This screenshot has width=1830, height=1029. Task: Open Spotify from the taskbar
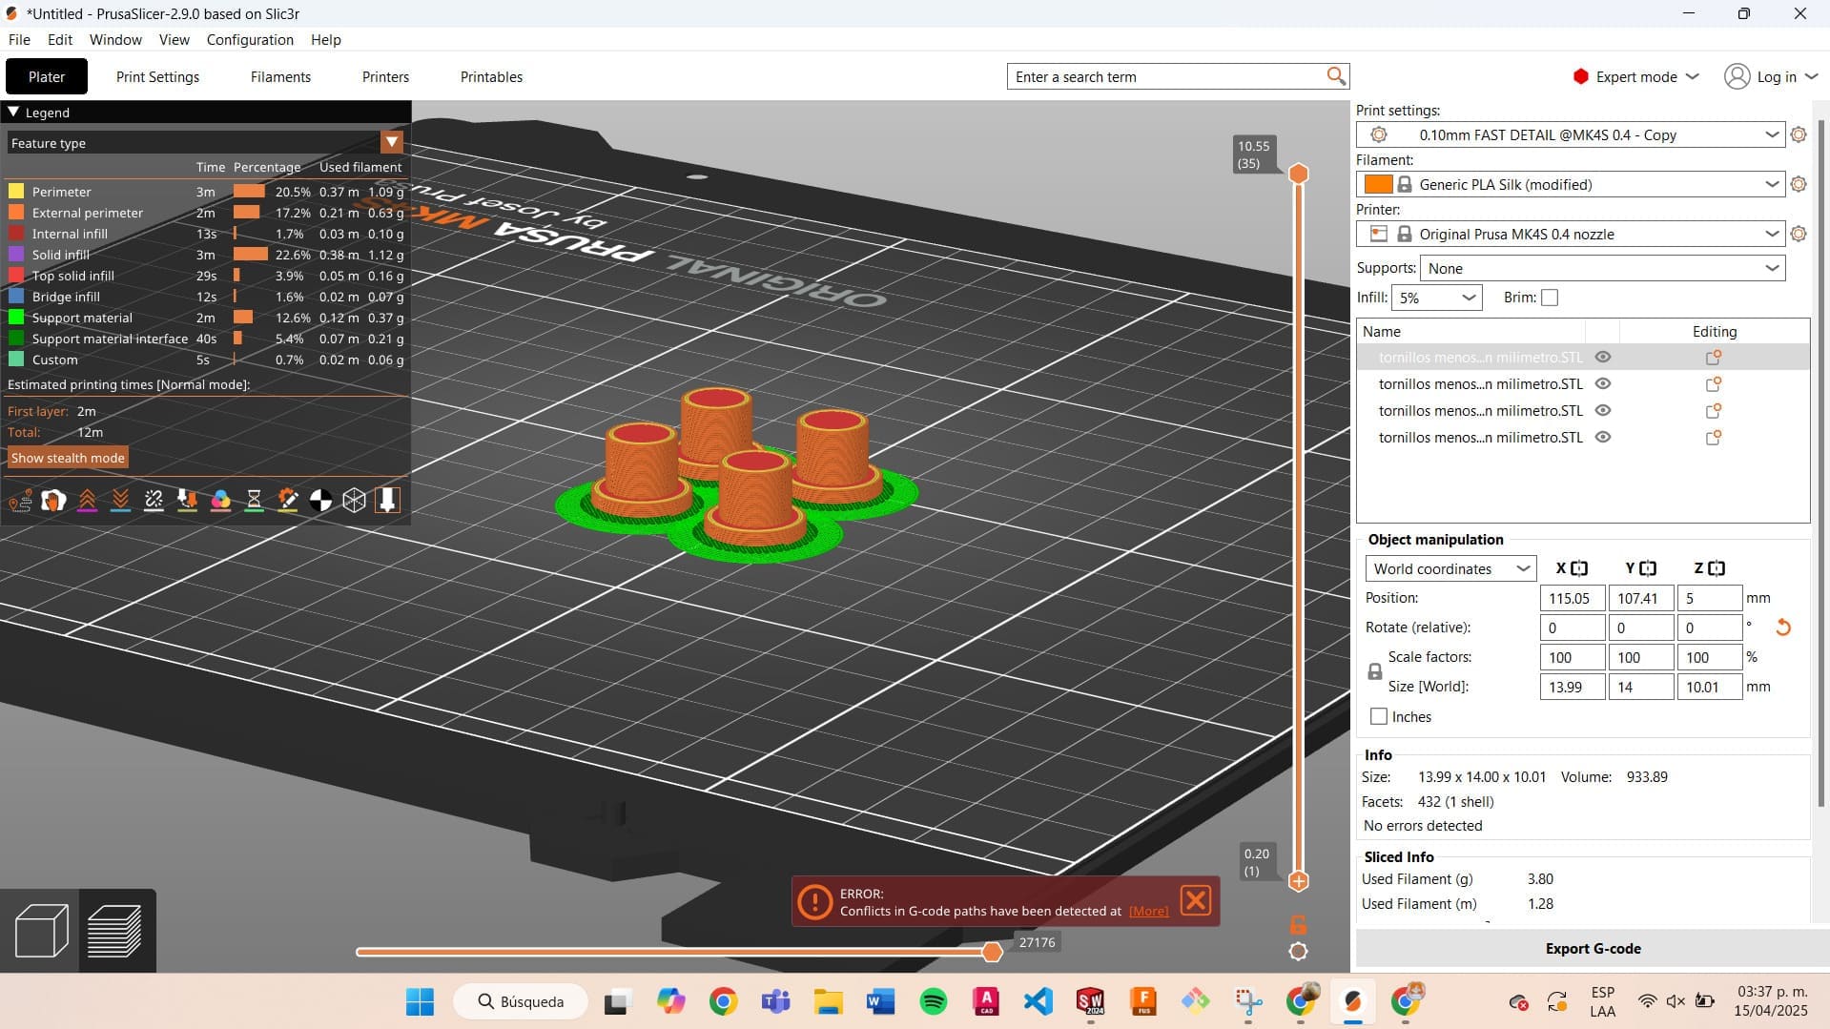click(x=933, y=1001)
